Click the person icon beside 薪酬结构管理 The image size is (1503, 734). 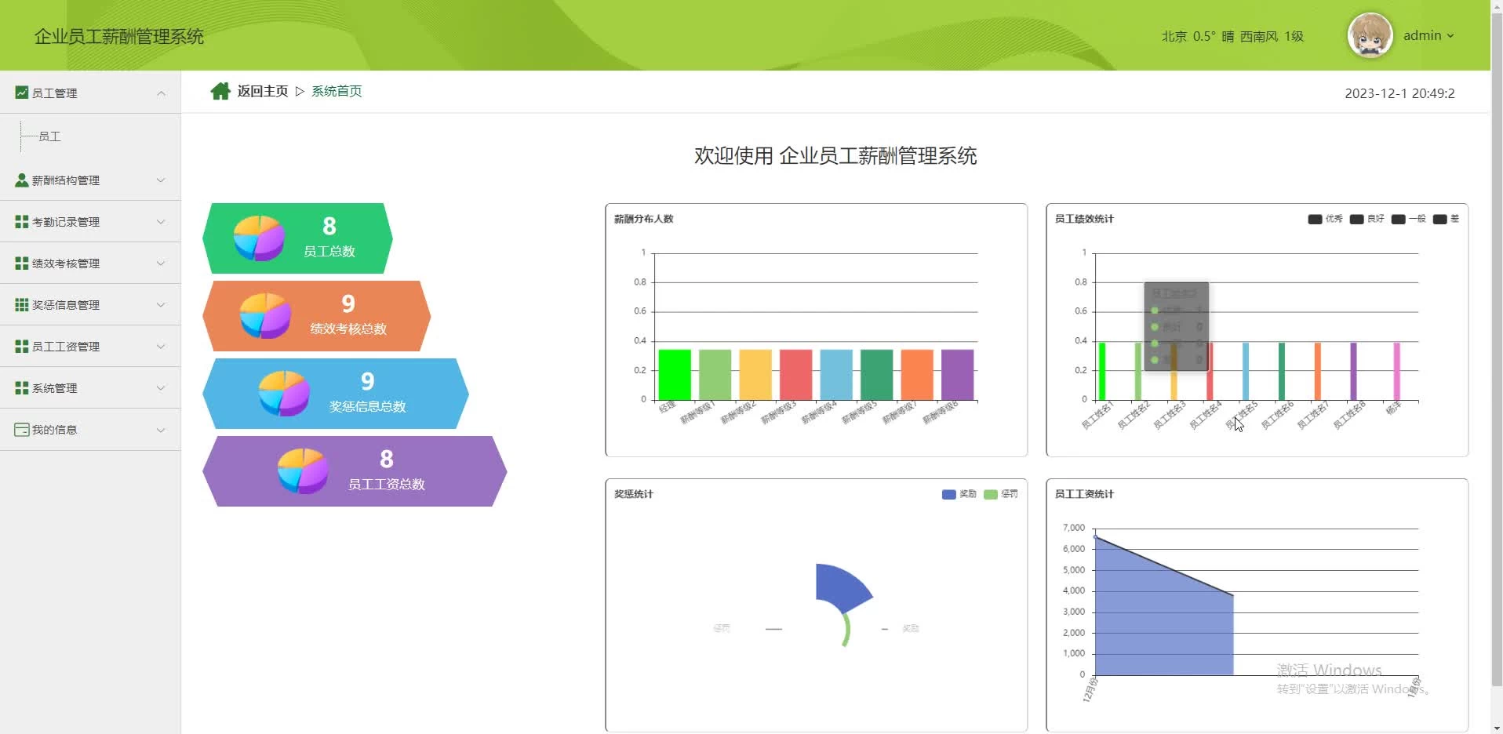(22, 180)
